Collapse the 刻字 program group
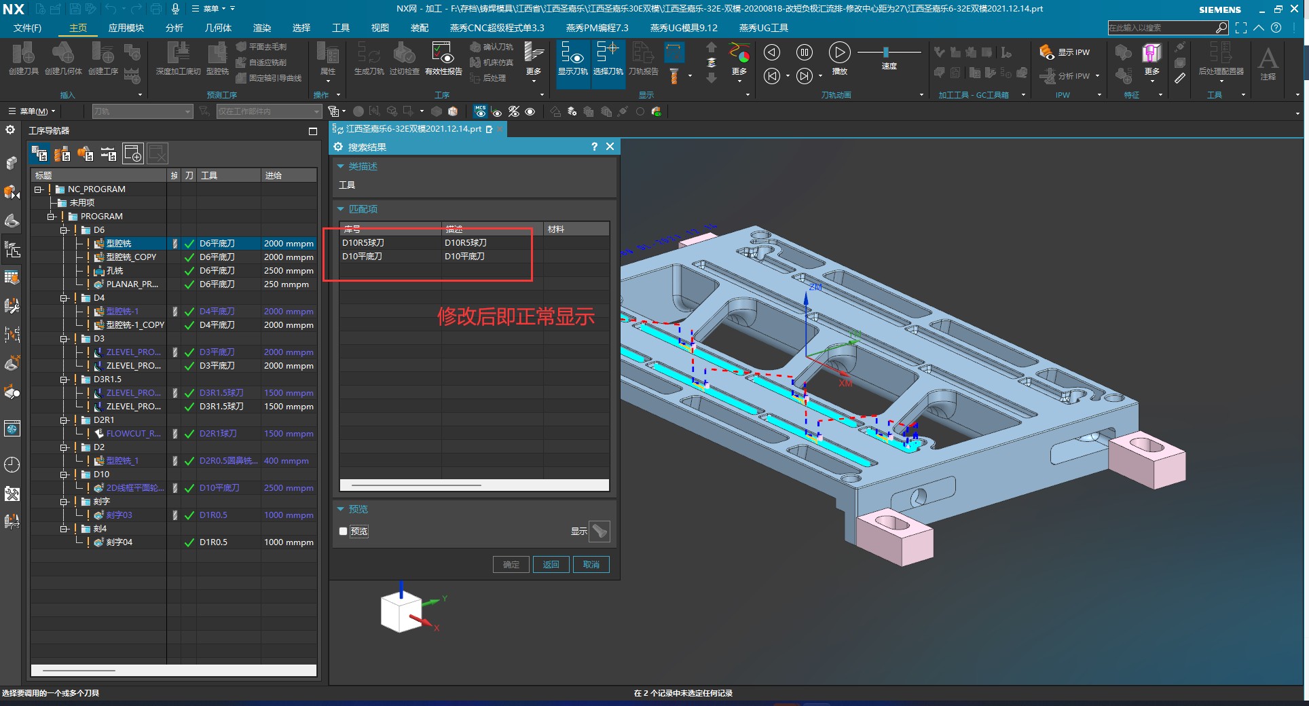Screen dimensions: 1309x706 63,502
